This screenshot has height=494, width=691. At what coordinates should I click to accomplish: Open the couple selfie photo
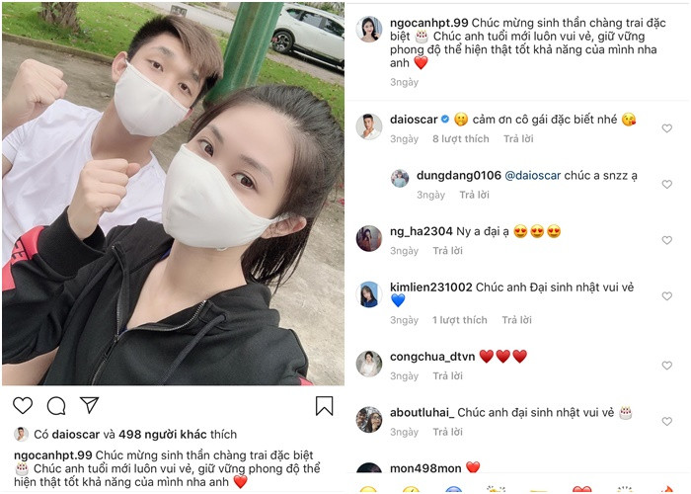click(173, 194)
